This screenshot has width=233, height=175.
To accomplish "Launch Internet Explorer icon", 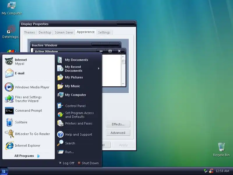I will tap(10, 146).
